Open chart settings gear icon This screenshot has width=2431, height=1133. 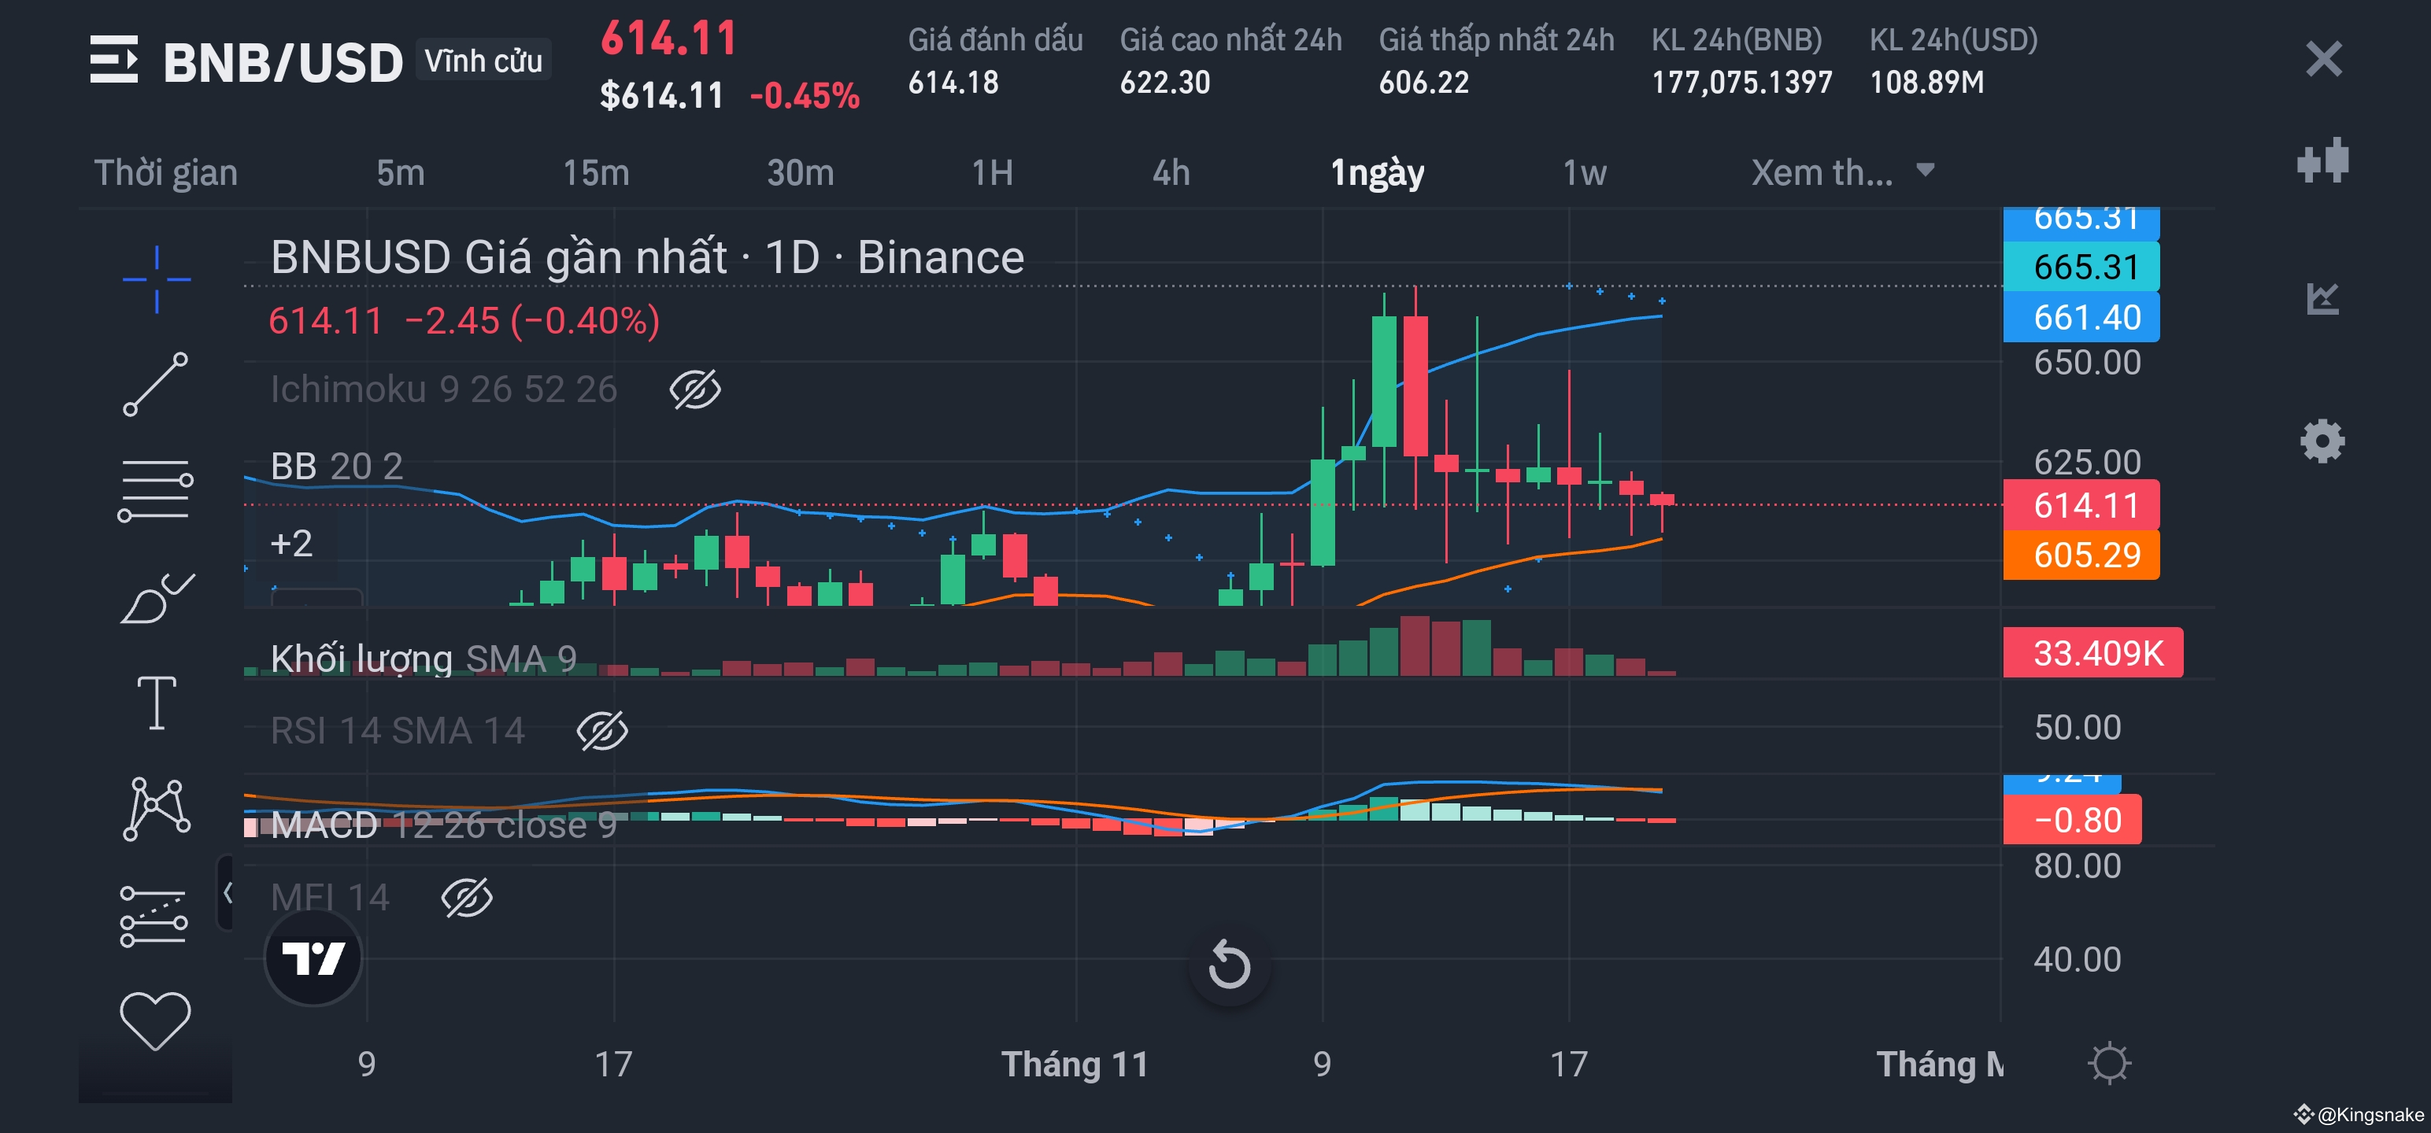click(x=2322, y=441)
